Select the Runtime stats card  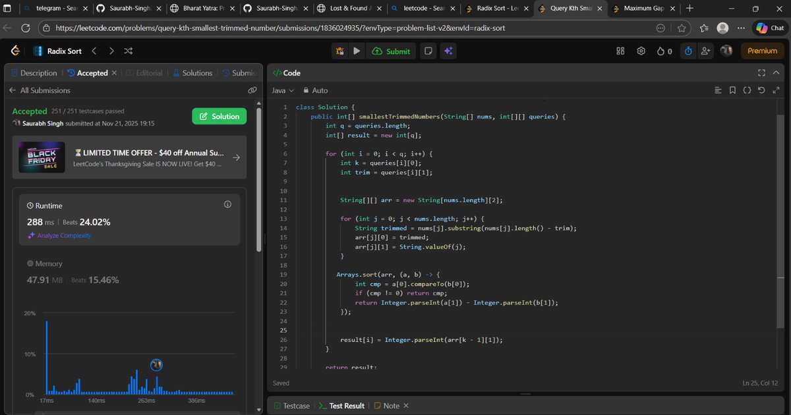(x=129, y=219)
